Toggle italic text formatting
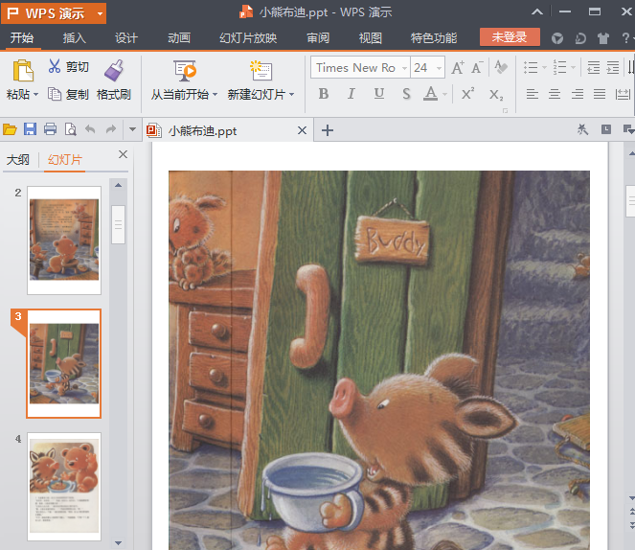Viewport: 635px width, 550px height. click(x=351, y=94)
